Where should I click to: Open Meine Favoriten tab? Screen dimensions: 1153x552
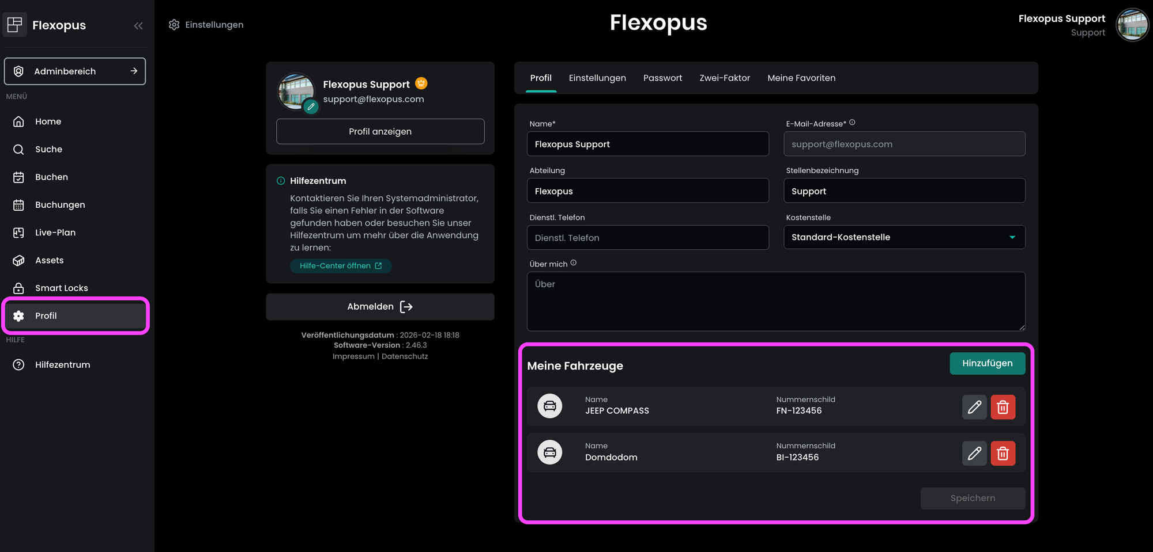pos(801,78)
